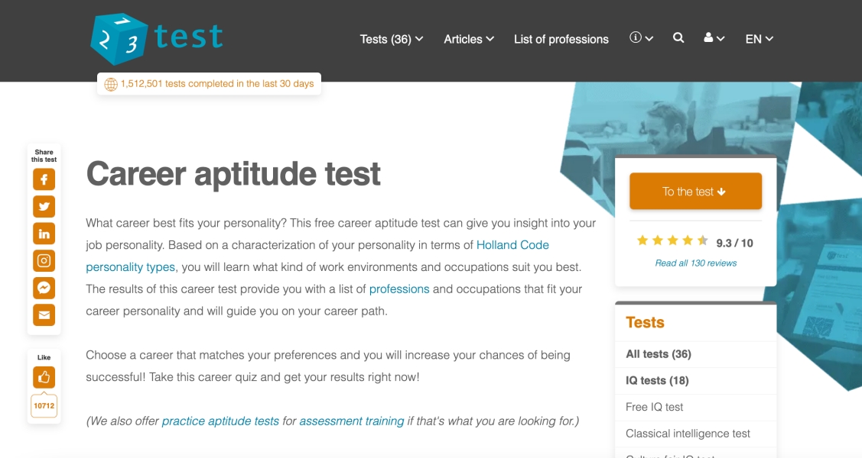The image size is (862, 458).
Task: Click the orange To the test button
Action: click(x=695, y=192)
